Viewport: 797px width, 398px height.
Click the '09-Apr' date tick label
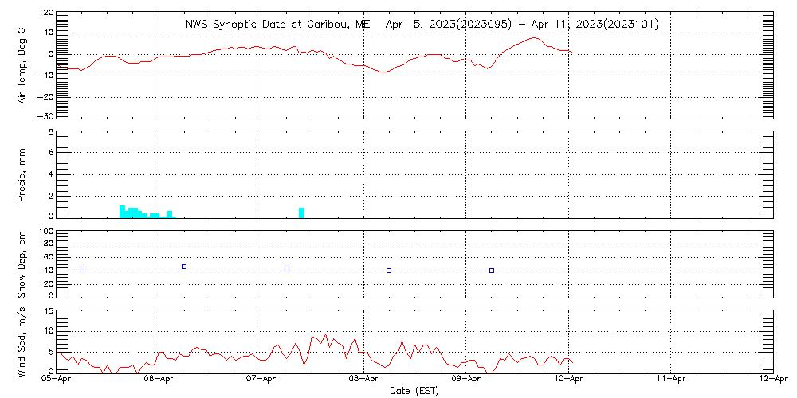(465, 380)
